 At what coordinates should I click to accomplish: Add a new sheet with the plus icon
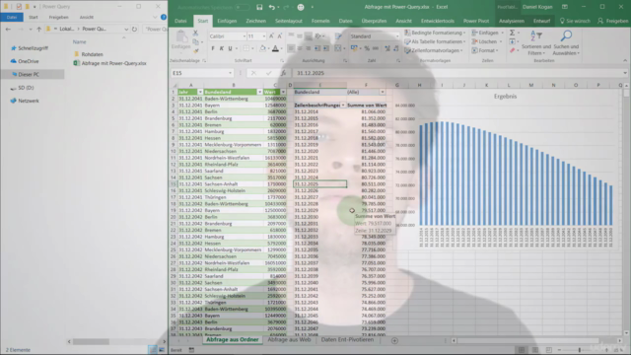[394, 340]
